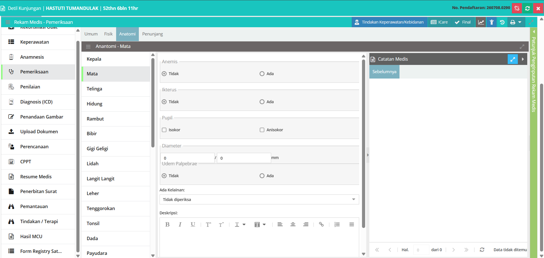
Task: Apply underline formatting in Deskripsi editor
Action: click(x=193, y=225)
